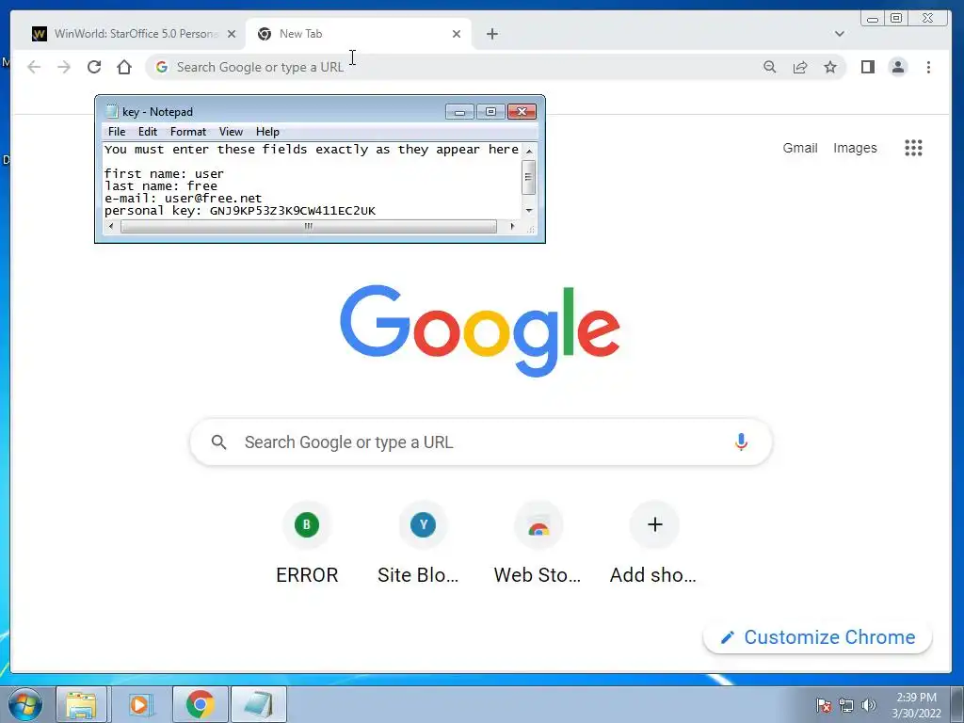Close the WinWorld StarOffice tab
Screen dimensions: 964x723
coord(232,34)
